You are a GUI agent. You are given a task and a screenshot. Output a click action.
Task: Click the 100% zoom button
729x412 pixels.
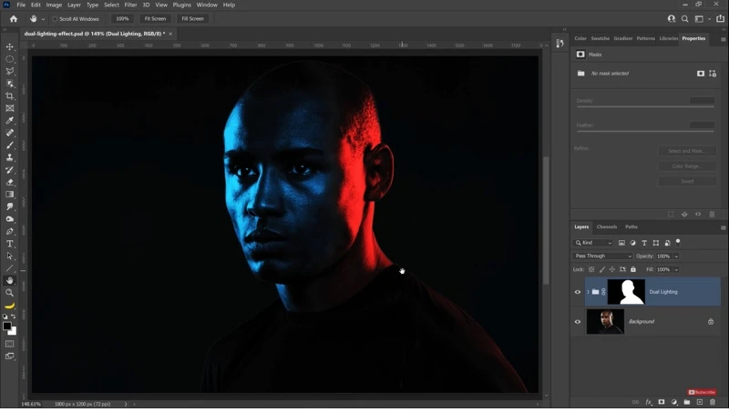[122, 18]
